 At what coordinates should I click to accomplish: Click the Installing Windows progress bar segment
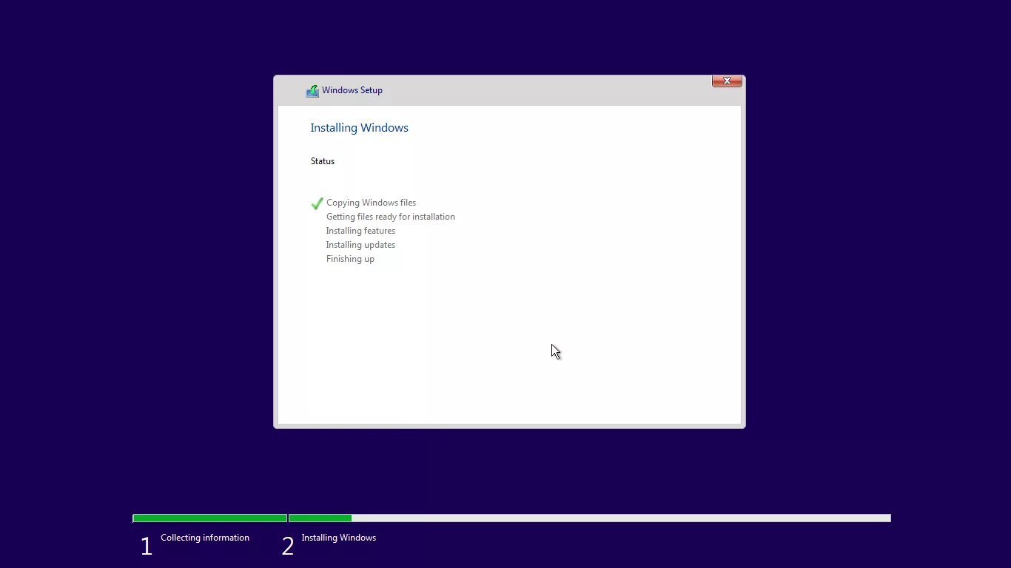[589, 518]
